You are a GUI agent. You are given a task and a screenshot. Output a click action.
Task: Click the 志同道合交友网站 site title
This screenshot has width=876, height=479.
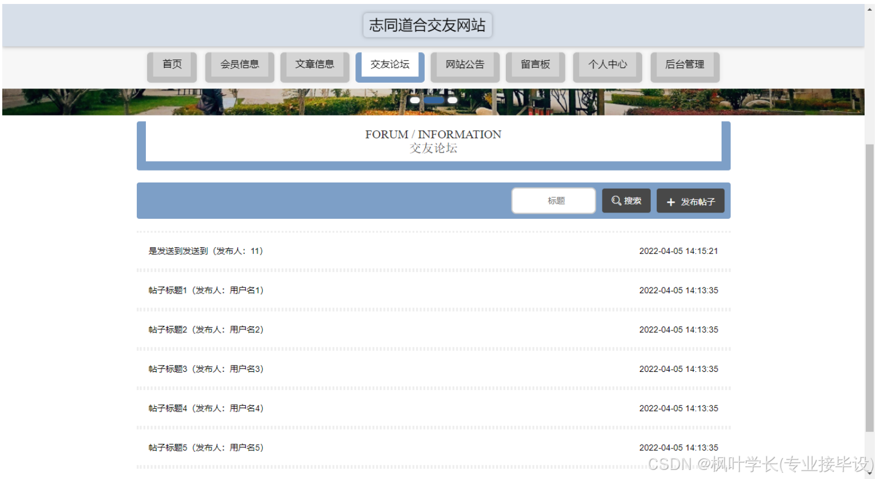tap(427, 25)
